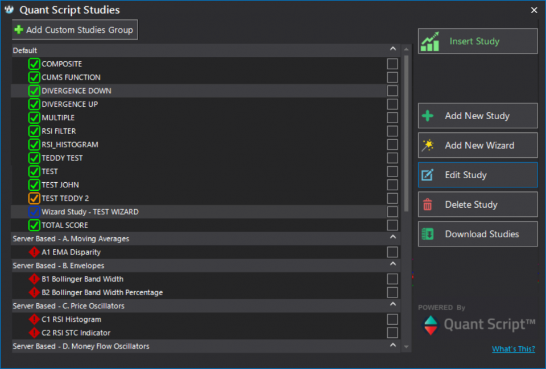The width and height of the screenshot is (546, 369).
Task: Tick the checkbox on the Wizard Study row
Action: click(392, 212)
